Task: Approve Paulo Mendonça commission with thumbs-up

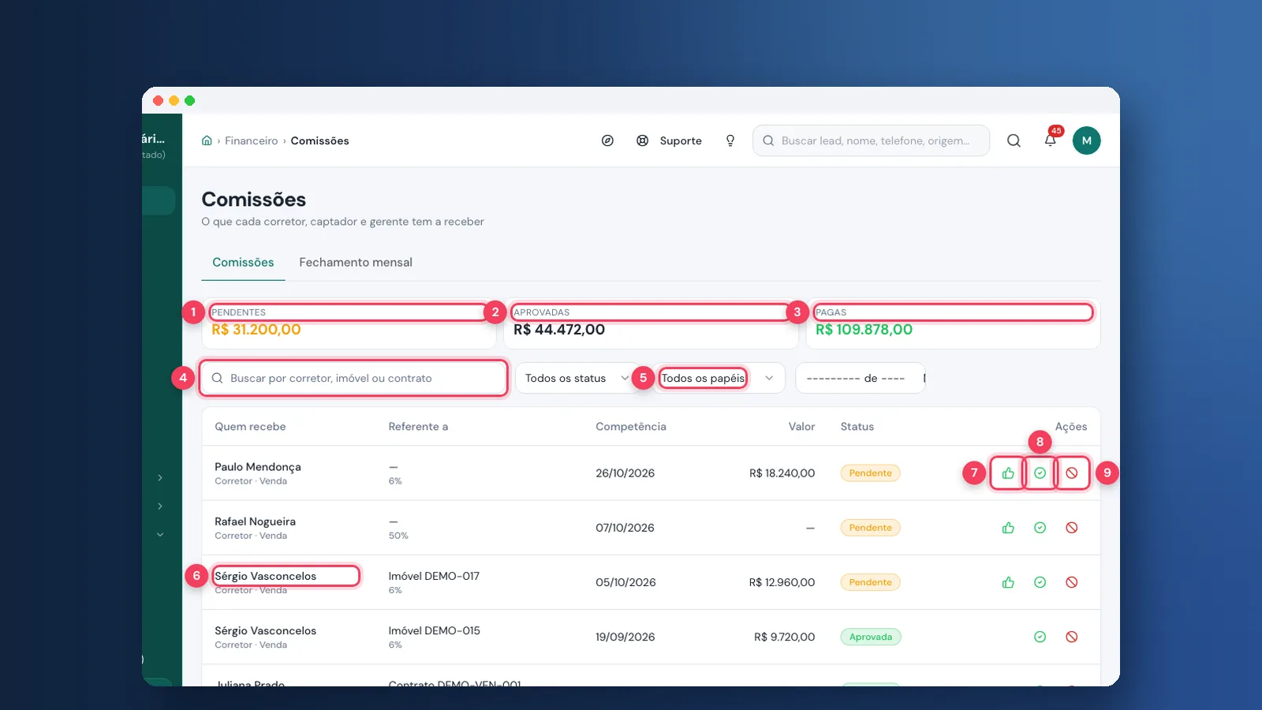Action: click(1008, 473)
